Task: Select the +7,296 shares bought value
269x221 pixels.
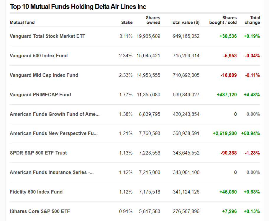Action: pos(229,211)
